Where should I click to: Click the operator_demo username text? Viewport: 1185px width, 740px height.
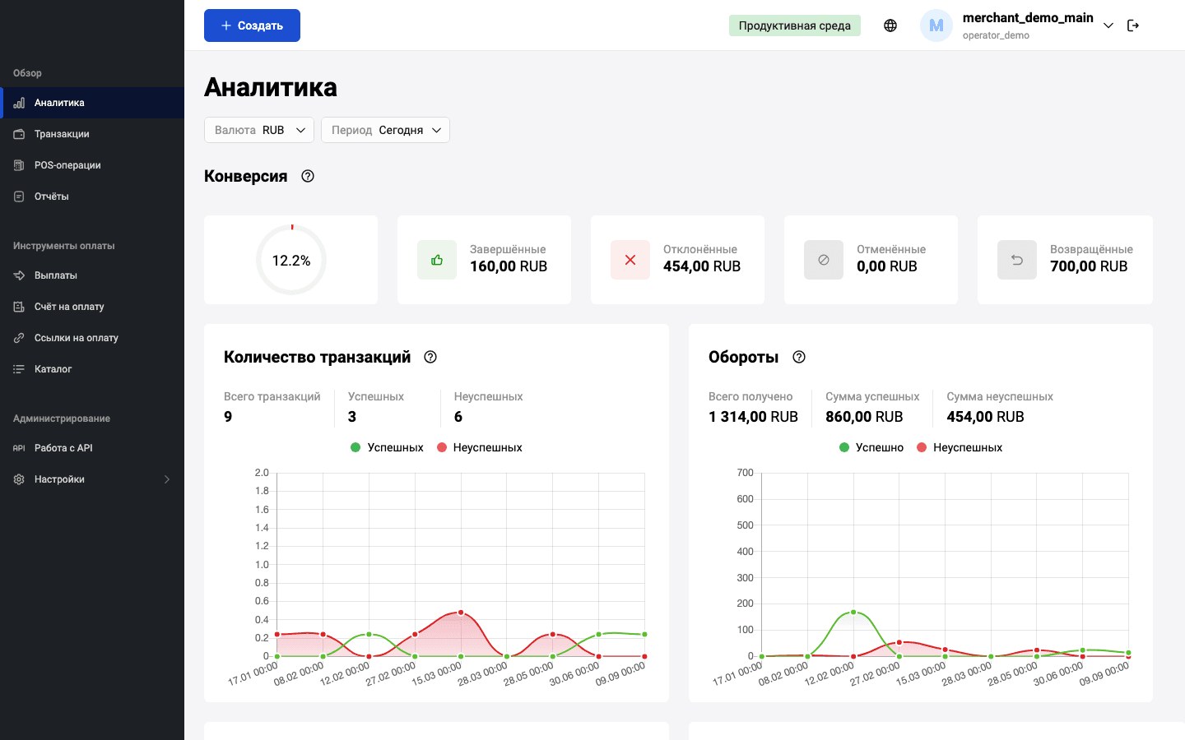(x=996, y=35)
